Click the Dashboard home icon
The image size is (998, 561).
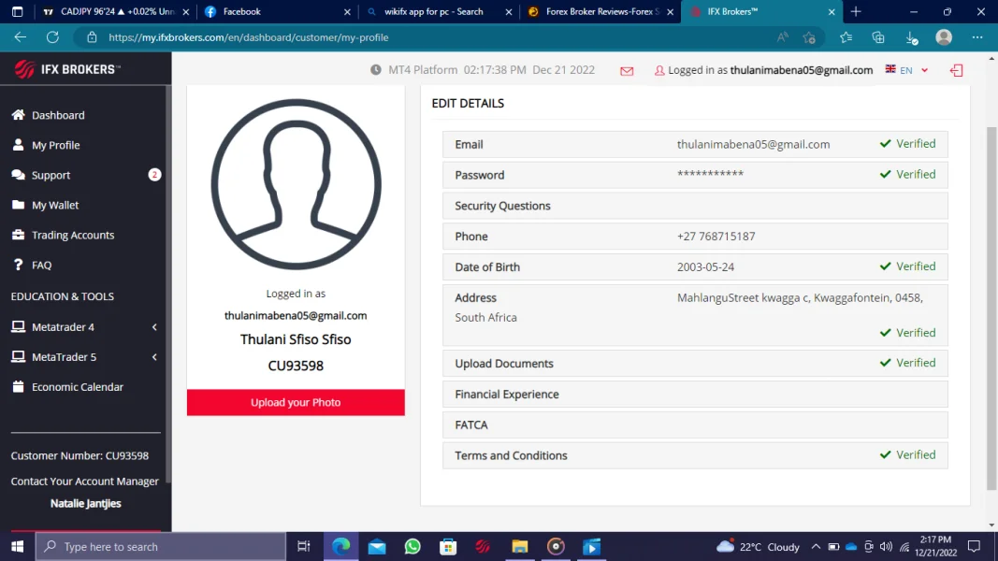[x=18, y=114]
